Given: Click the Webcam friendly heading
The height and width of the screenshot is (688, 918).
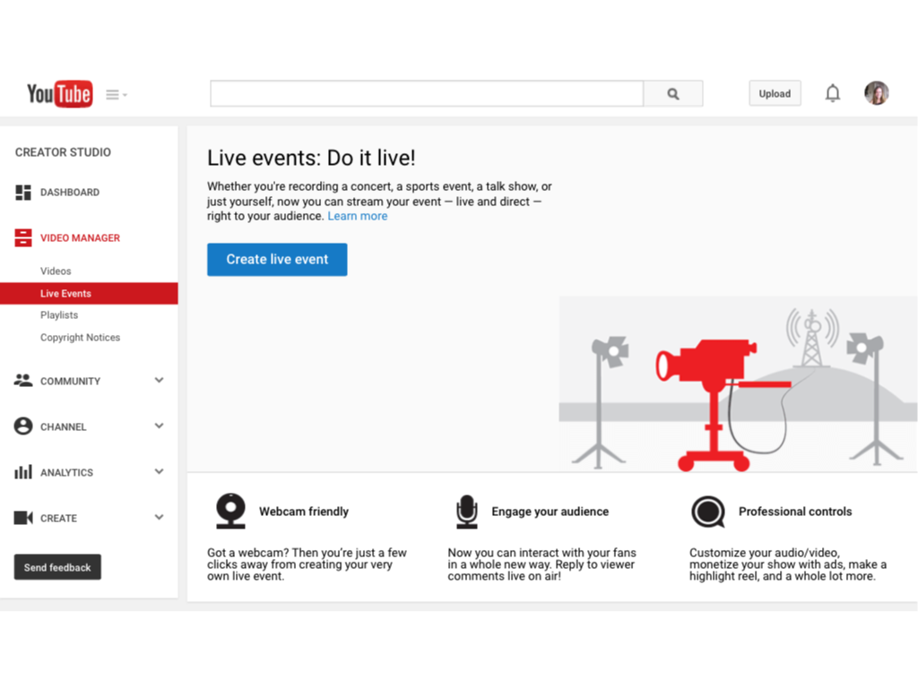Looking at the screenshot, I should (304, 512).
